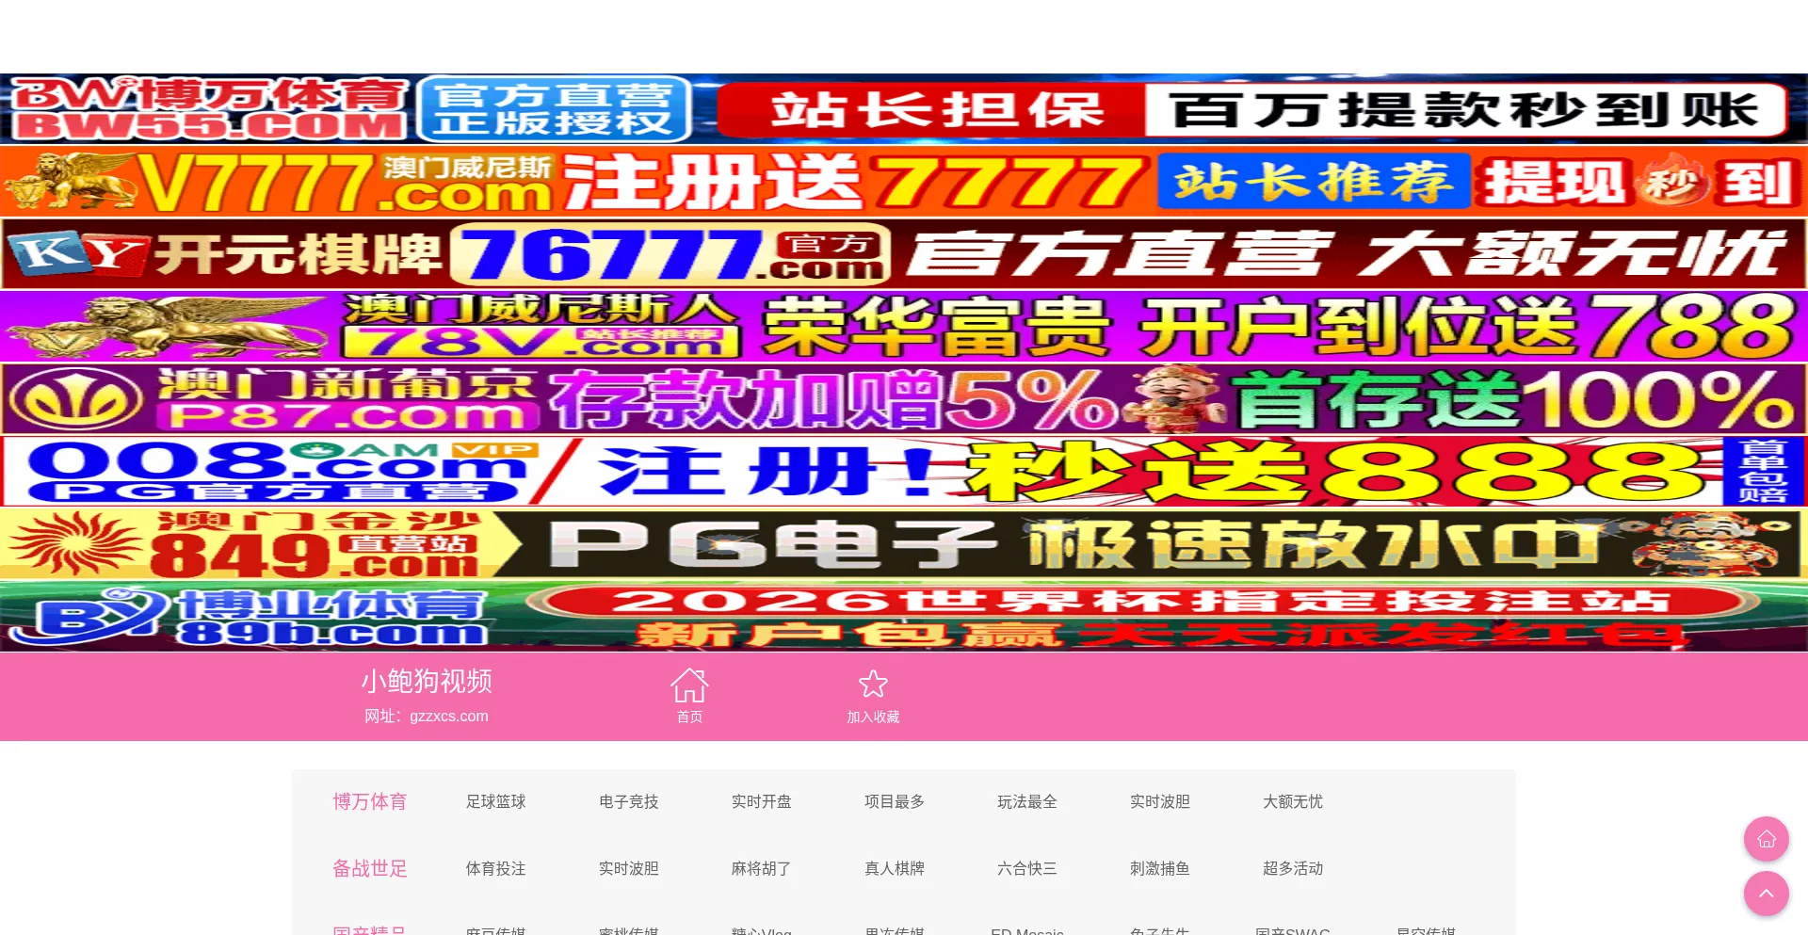Open the 电子竞技 link
The width and height of the screenshot is (1808, 935).
[629, 801]
